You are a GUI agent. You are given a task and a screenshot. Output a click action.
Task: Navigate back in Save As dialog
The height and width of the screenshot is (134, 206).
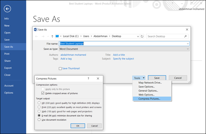point(36,36)
